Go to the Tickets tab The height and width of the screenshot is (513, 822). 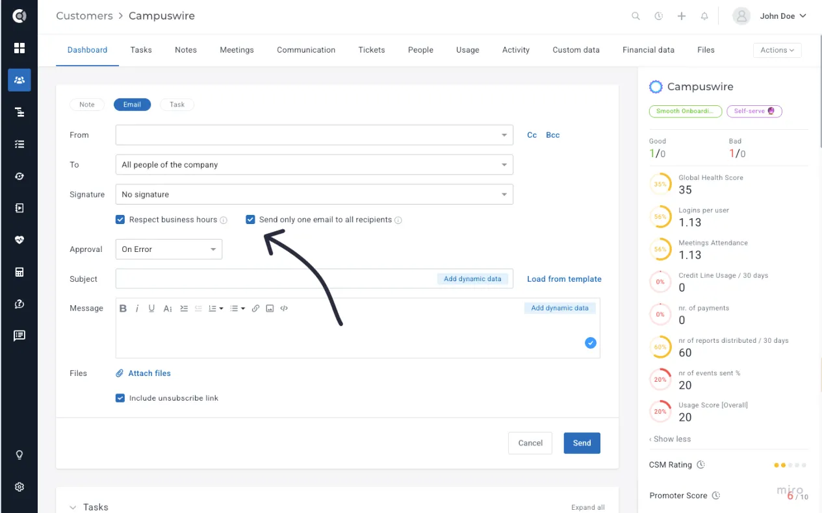(372, 50)
